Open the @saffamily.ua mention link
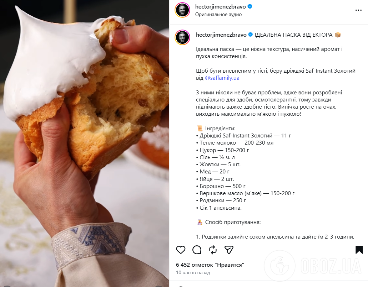The width and height of the screenshot is (368, 287). point(222,78)
